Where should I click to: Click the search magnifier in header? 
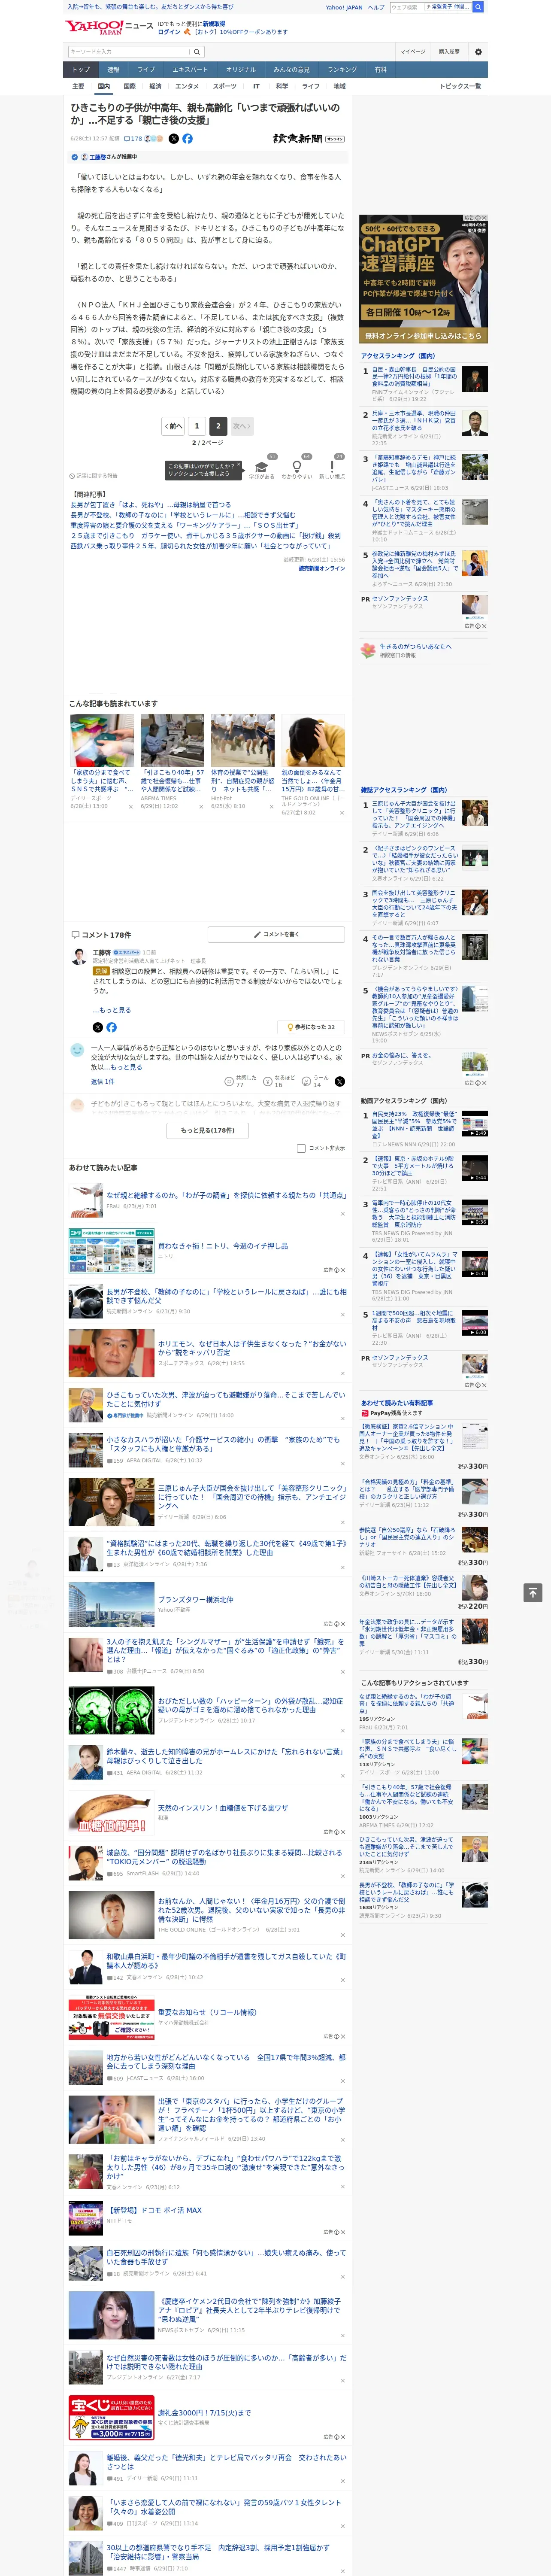coord(198,51)
